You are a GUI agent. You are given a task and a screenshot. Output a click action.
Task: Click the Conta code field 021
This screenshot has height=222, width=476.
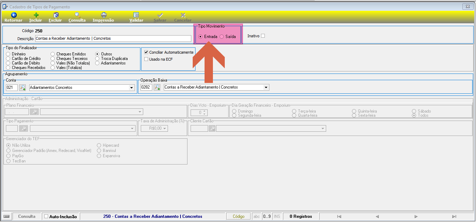(x=12, y=87)
